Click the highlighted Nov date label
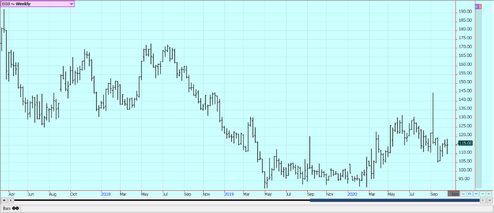Viewport: 494px width, 213px height. pos(453,194)
